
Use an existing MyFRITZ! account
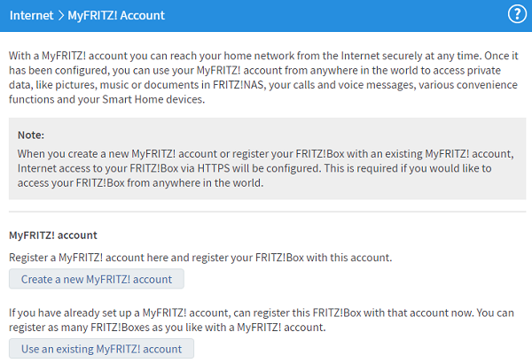click(x=101, y=349)
